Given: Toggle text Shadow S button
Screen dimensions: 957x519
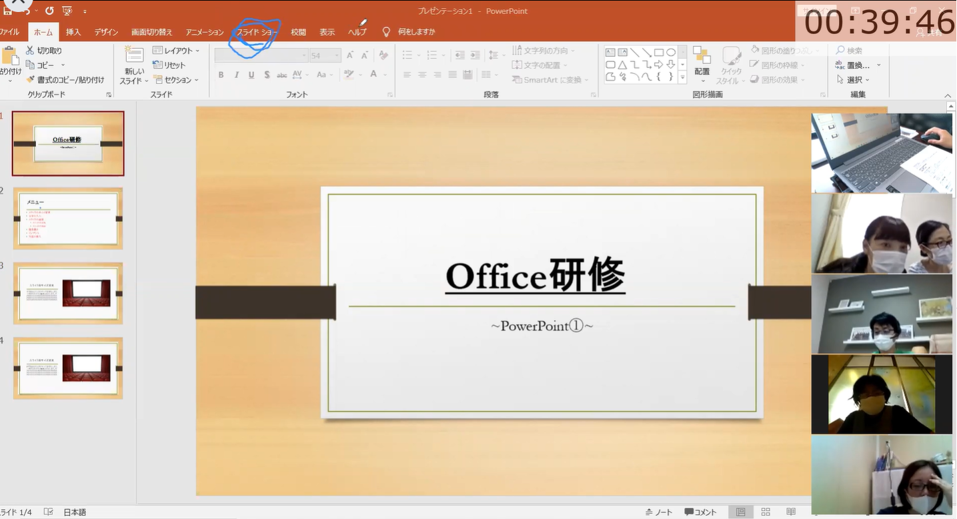Looking at the screenshot, I should [267, 75].
